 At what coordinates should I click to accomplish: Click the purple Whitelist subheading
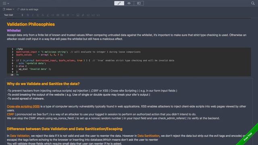point(14,31)
